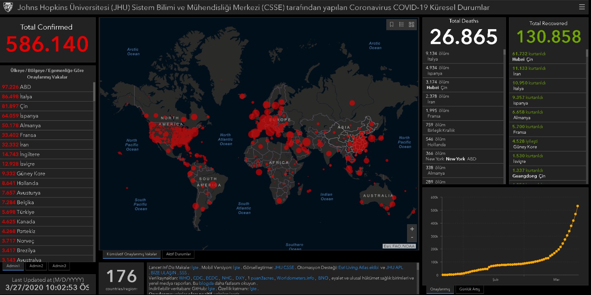The image size is (591, 295).
Task: Select Avusturya row with 7.657 cases
Action: (47, 192)
